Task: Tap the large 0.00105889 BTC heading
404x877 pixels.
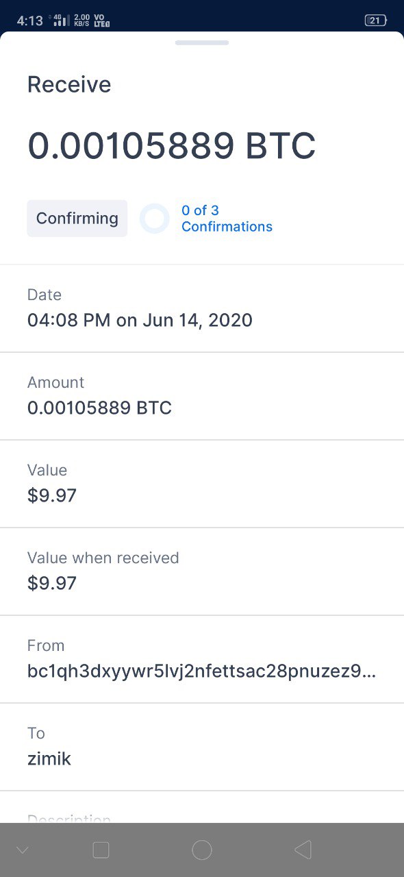Action: 172,145
